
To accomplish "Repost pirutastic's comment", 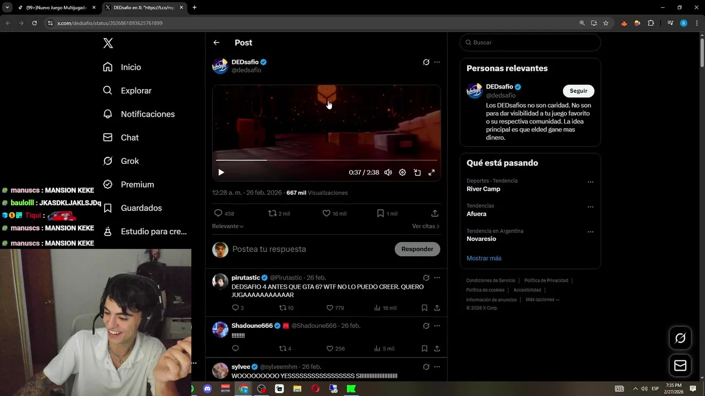I will point(286,308).
